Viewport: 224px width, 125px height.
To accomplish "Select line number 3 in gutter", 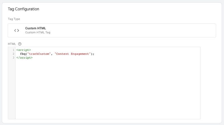I will (x=13, y=57).
